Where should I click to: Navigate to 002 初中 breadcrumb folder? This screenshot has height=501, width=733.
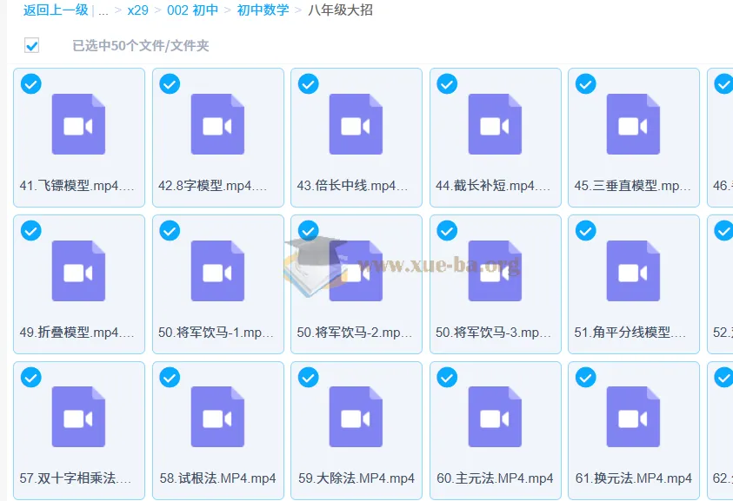click(191, 11)
